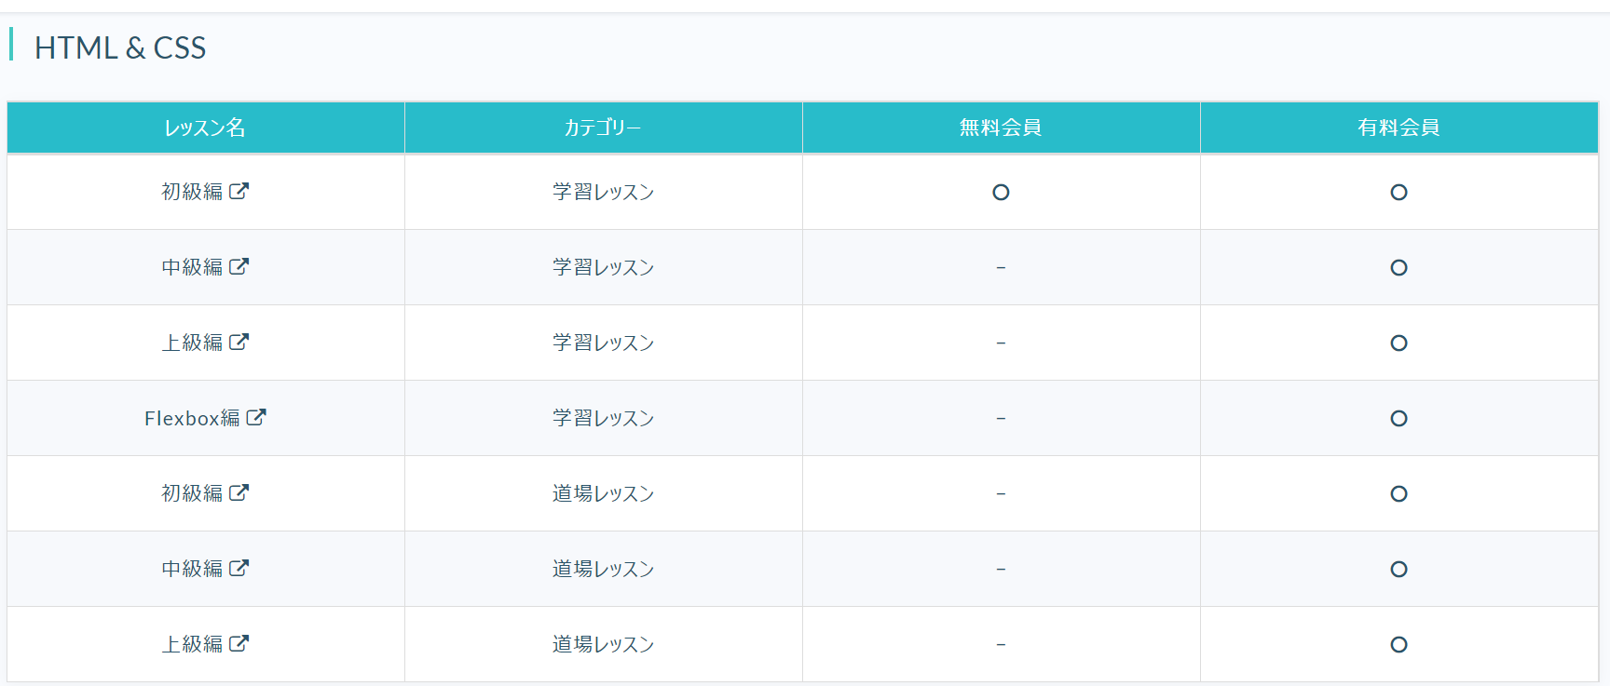Image resolution: width=1610 pixels, height=686 pixels.
Task: Click the HTML & CSS section heading
Action: 120,47
